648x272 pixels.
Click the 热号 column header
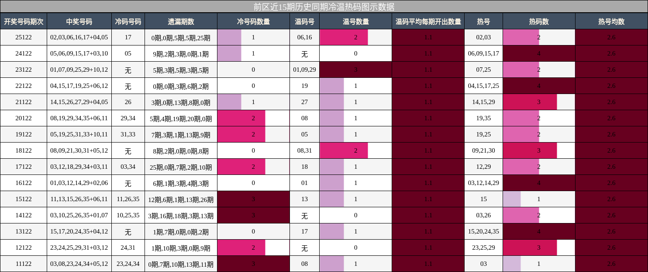tap(483, 21)
